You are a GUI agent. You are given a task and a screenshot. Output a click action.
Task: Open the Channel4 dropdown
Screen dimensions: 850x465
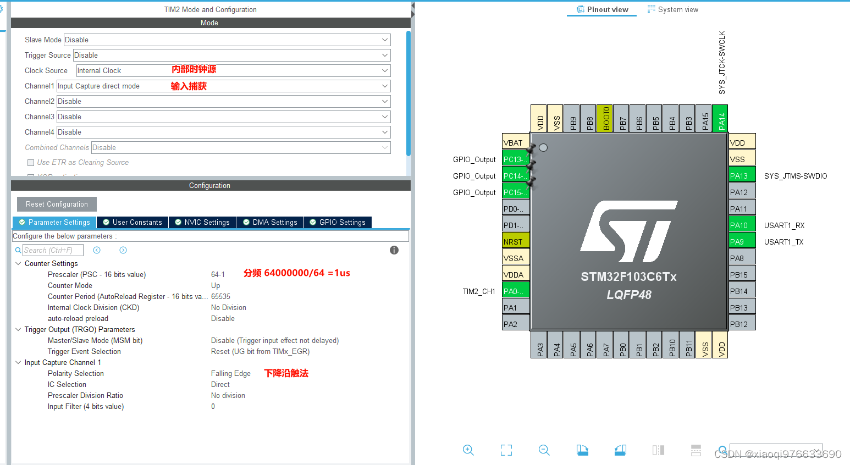click(224, 132)
